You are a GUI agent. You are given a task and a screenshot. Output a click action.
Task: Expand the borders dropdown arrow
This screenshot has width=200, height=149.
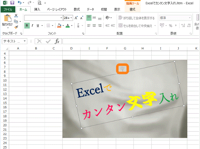(52, 26)
